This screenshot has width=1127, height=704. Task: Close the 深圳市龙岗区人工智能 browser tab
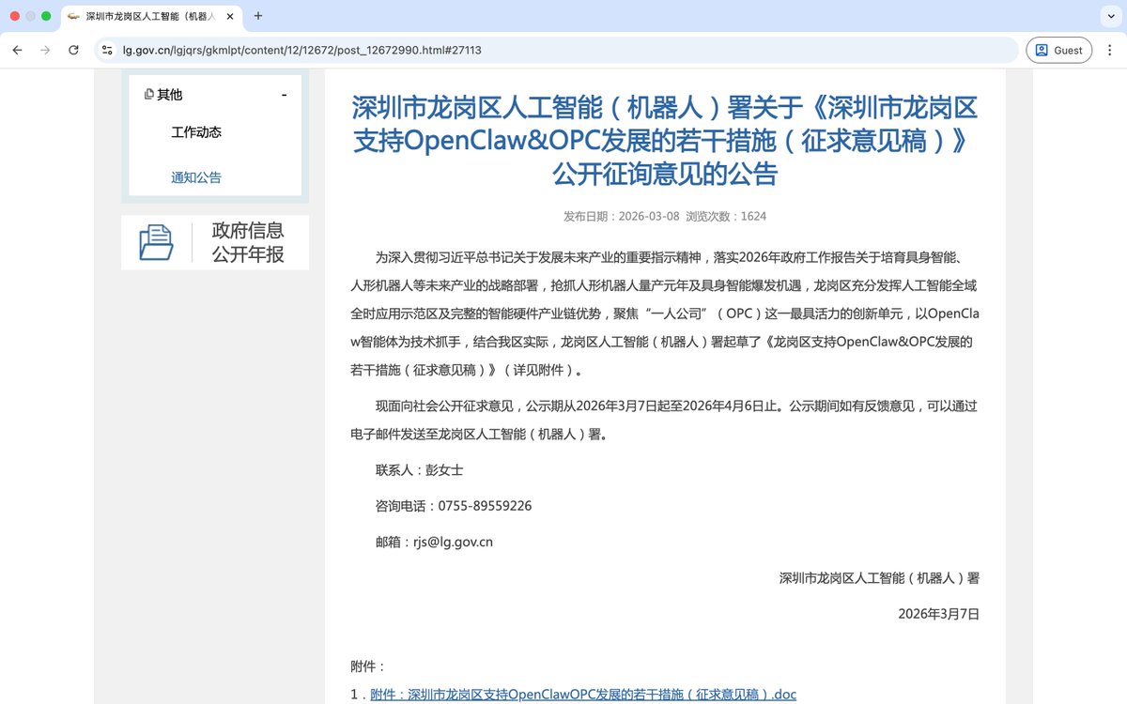pyautogui.click(x=230, y=16)
